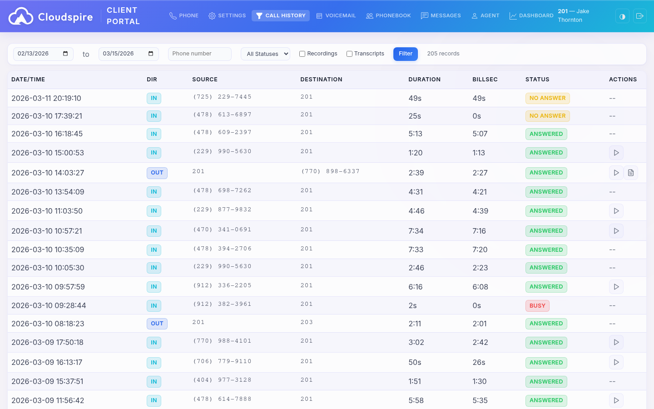Log out using the exit icon

coord(640,16)
